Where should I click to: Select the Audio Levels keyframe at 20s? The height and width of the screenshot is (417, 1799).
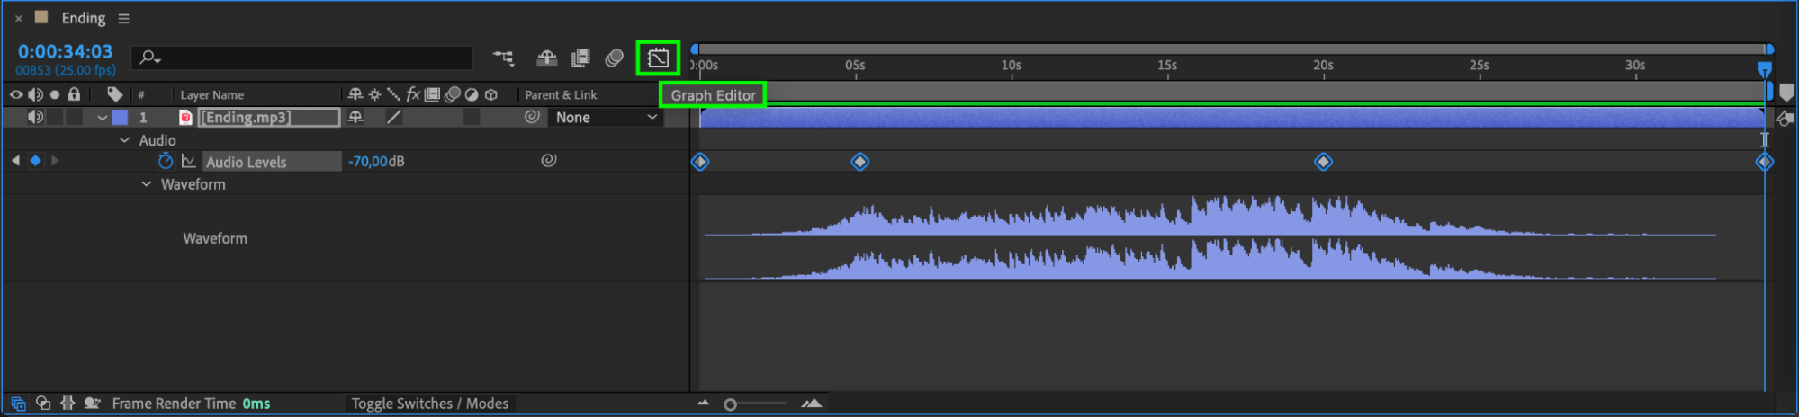click(1323, 162)
